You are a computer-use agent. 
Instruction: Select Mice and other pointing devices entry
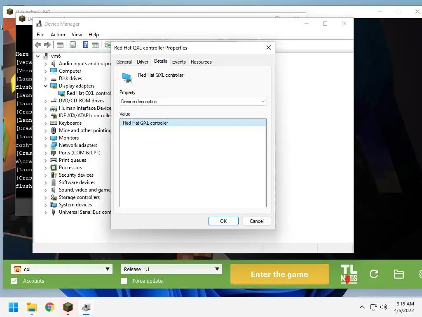coord(85,130)
